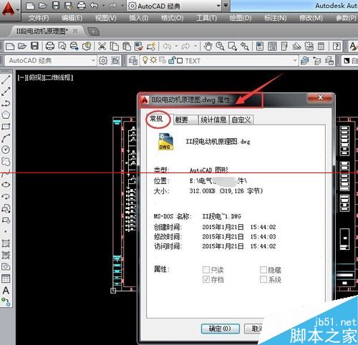The image size is (358, 345).
Task: Select the Arc tool
Action: click(x=6, y=138)
